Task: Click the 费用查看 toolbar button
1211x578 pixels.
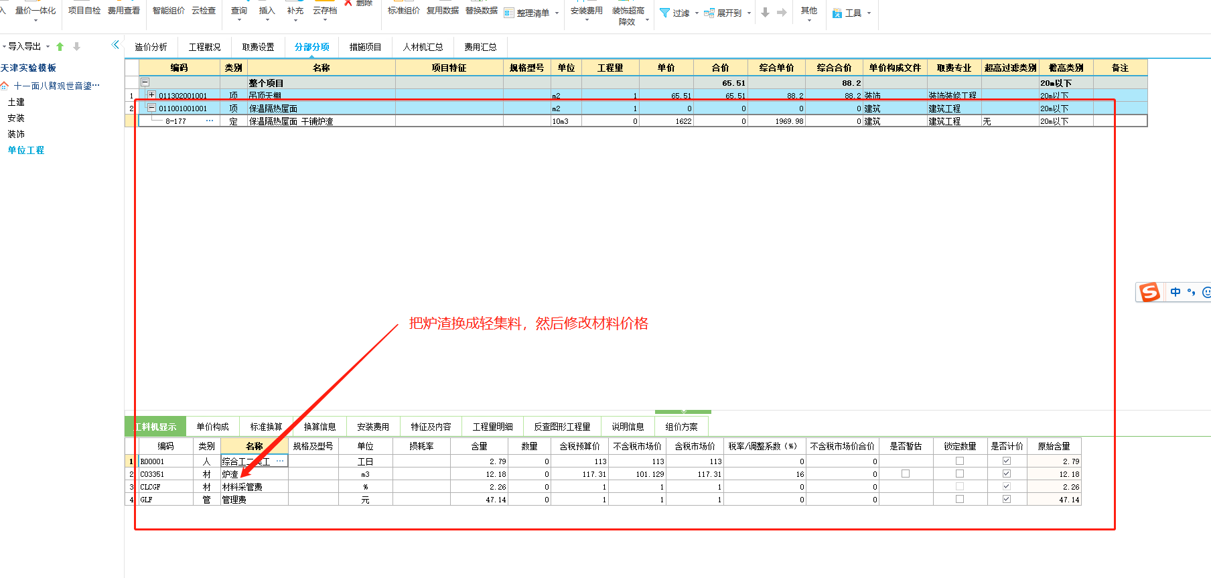Action: [124, 11]
